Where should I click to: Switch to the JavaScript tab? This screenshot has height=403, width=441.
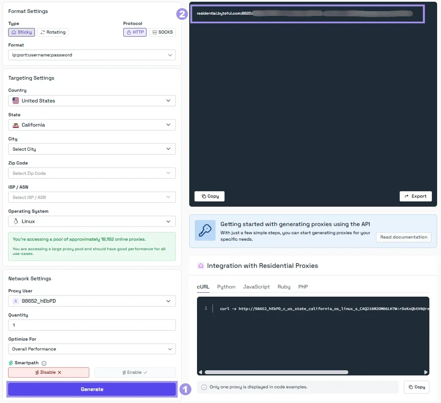[256, 287]
